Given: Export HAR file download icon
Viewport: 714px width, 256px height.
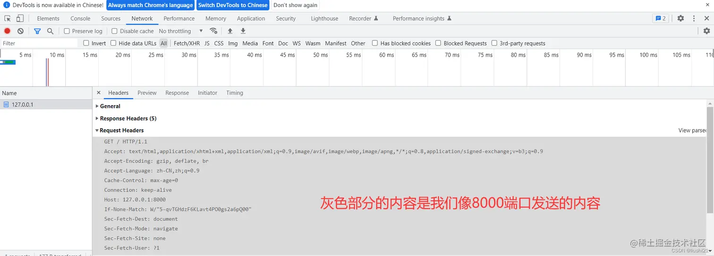Looking at the screenshot, I should point(243,31).
